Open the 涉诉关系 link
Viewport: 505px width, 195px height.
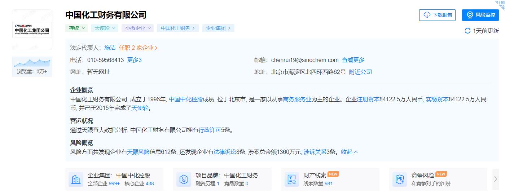[x=315, y=152]
